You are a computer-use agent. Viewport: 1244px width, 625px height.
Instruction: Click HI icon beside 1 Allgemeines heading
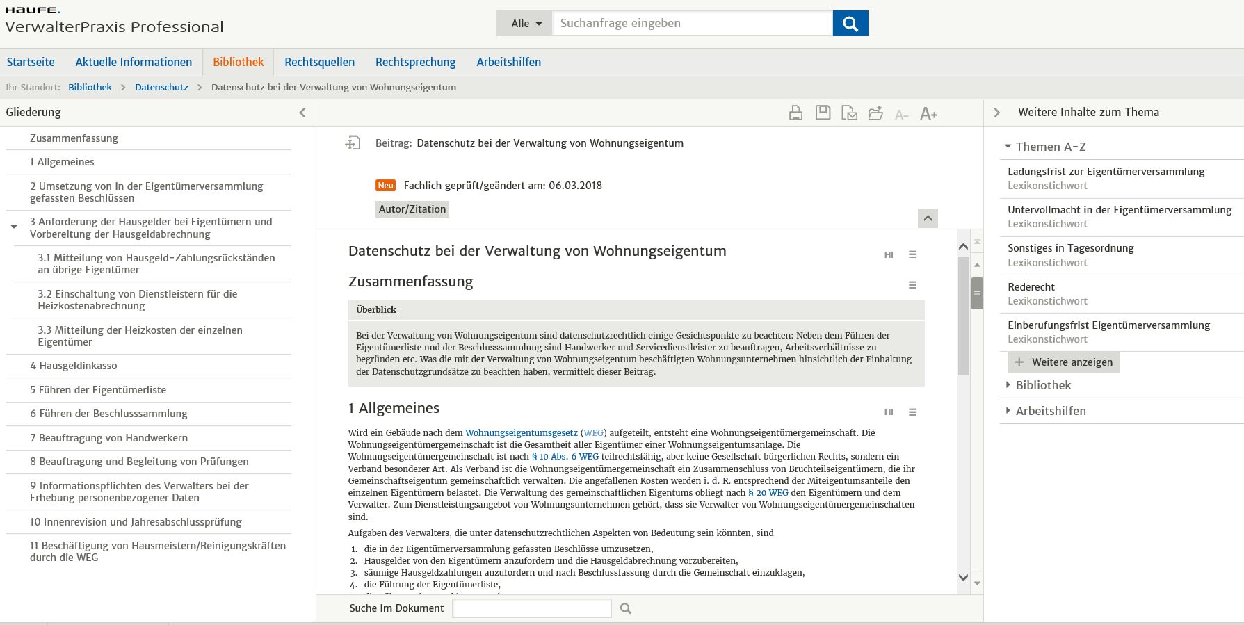[889, 412]
